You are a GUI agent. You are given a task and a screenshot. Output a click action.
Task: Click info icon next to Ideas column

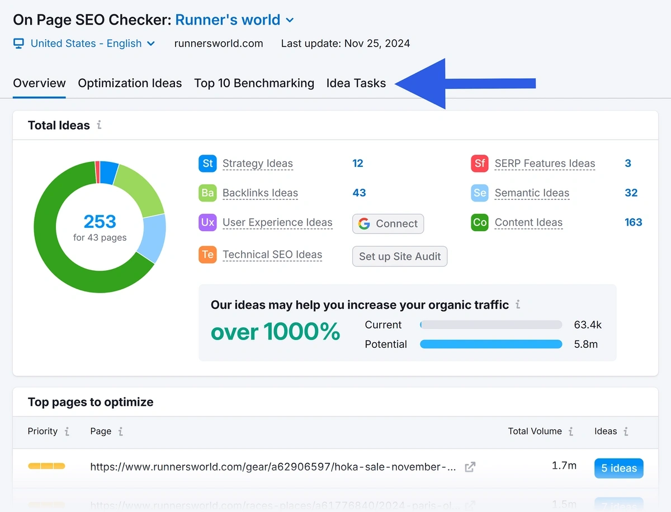tap(626, 432)
